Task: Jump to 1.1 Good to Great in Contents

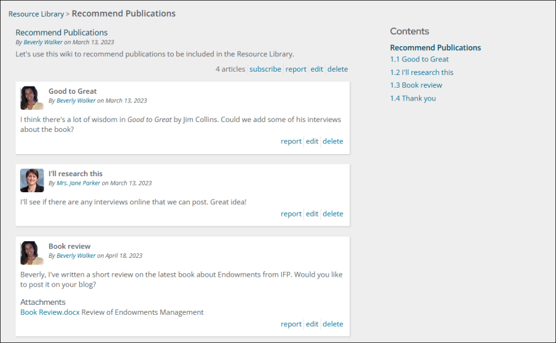Action: click(x=419, y=59)
